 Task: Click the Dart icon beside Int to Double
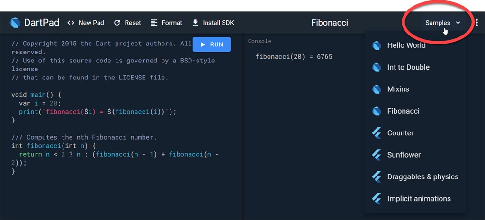point(377,67)
